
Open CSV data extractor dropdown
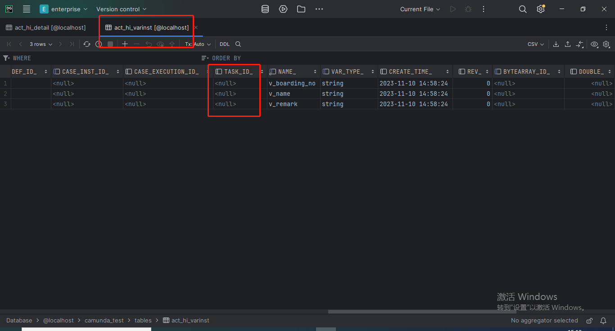click(536, 44)
